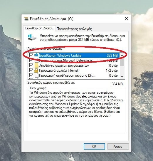Toggle the Προσωρινά αρχεία Internet checkbox
Viewport: 153px width, 161px height.
[x=31, y=70]
